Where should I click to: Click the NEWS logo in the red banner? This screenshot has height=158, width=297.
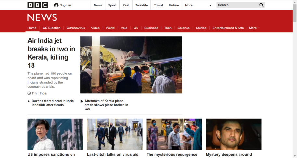(42, 17)
